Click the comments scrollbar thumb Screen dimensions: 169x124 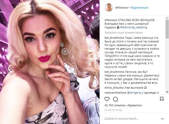pos(167,29)
